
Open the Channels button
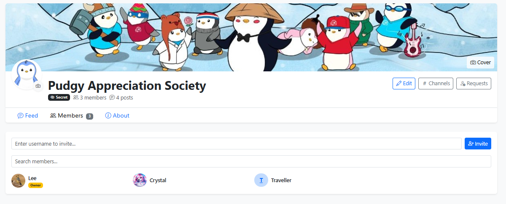436,84
